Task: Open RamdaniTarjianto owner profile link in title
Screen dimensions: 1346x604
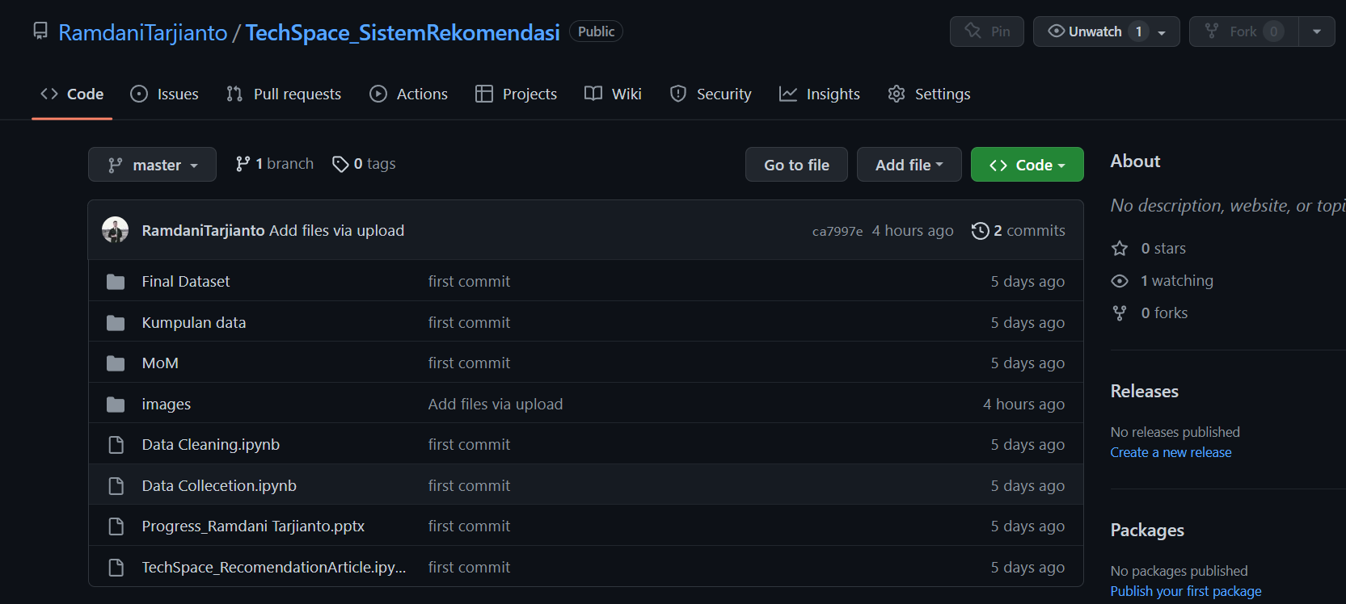Action: (x=143, y=32)
